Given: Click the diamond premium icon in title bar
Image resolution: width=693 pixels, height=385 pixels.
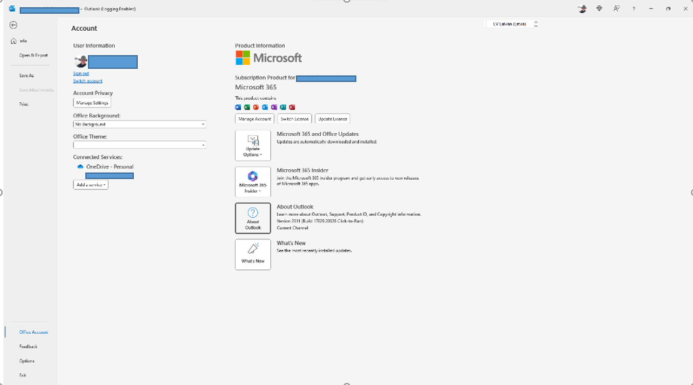Looking at the screenshot, I should (599, 9).
